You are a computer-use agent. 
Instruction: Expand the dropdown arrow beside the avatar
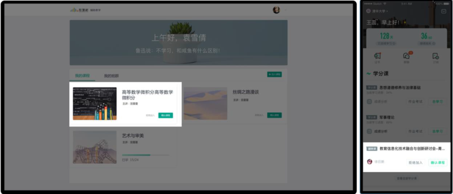[x=285, y=10]
